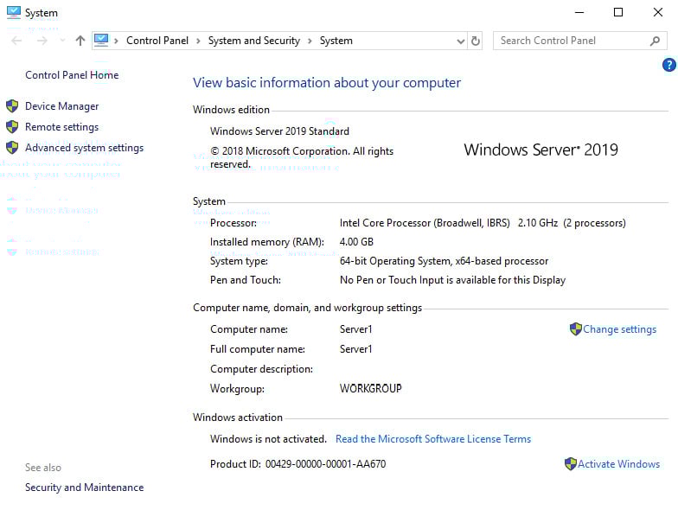Open Security and Maintenance link
The height and width of the screenshot is (510, 678).
tap(85, 488)
